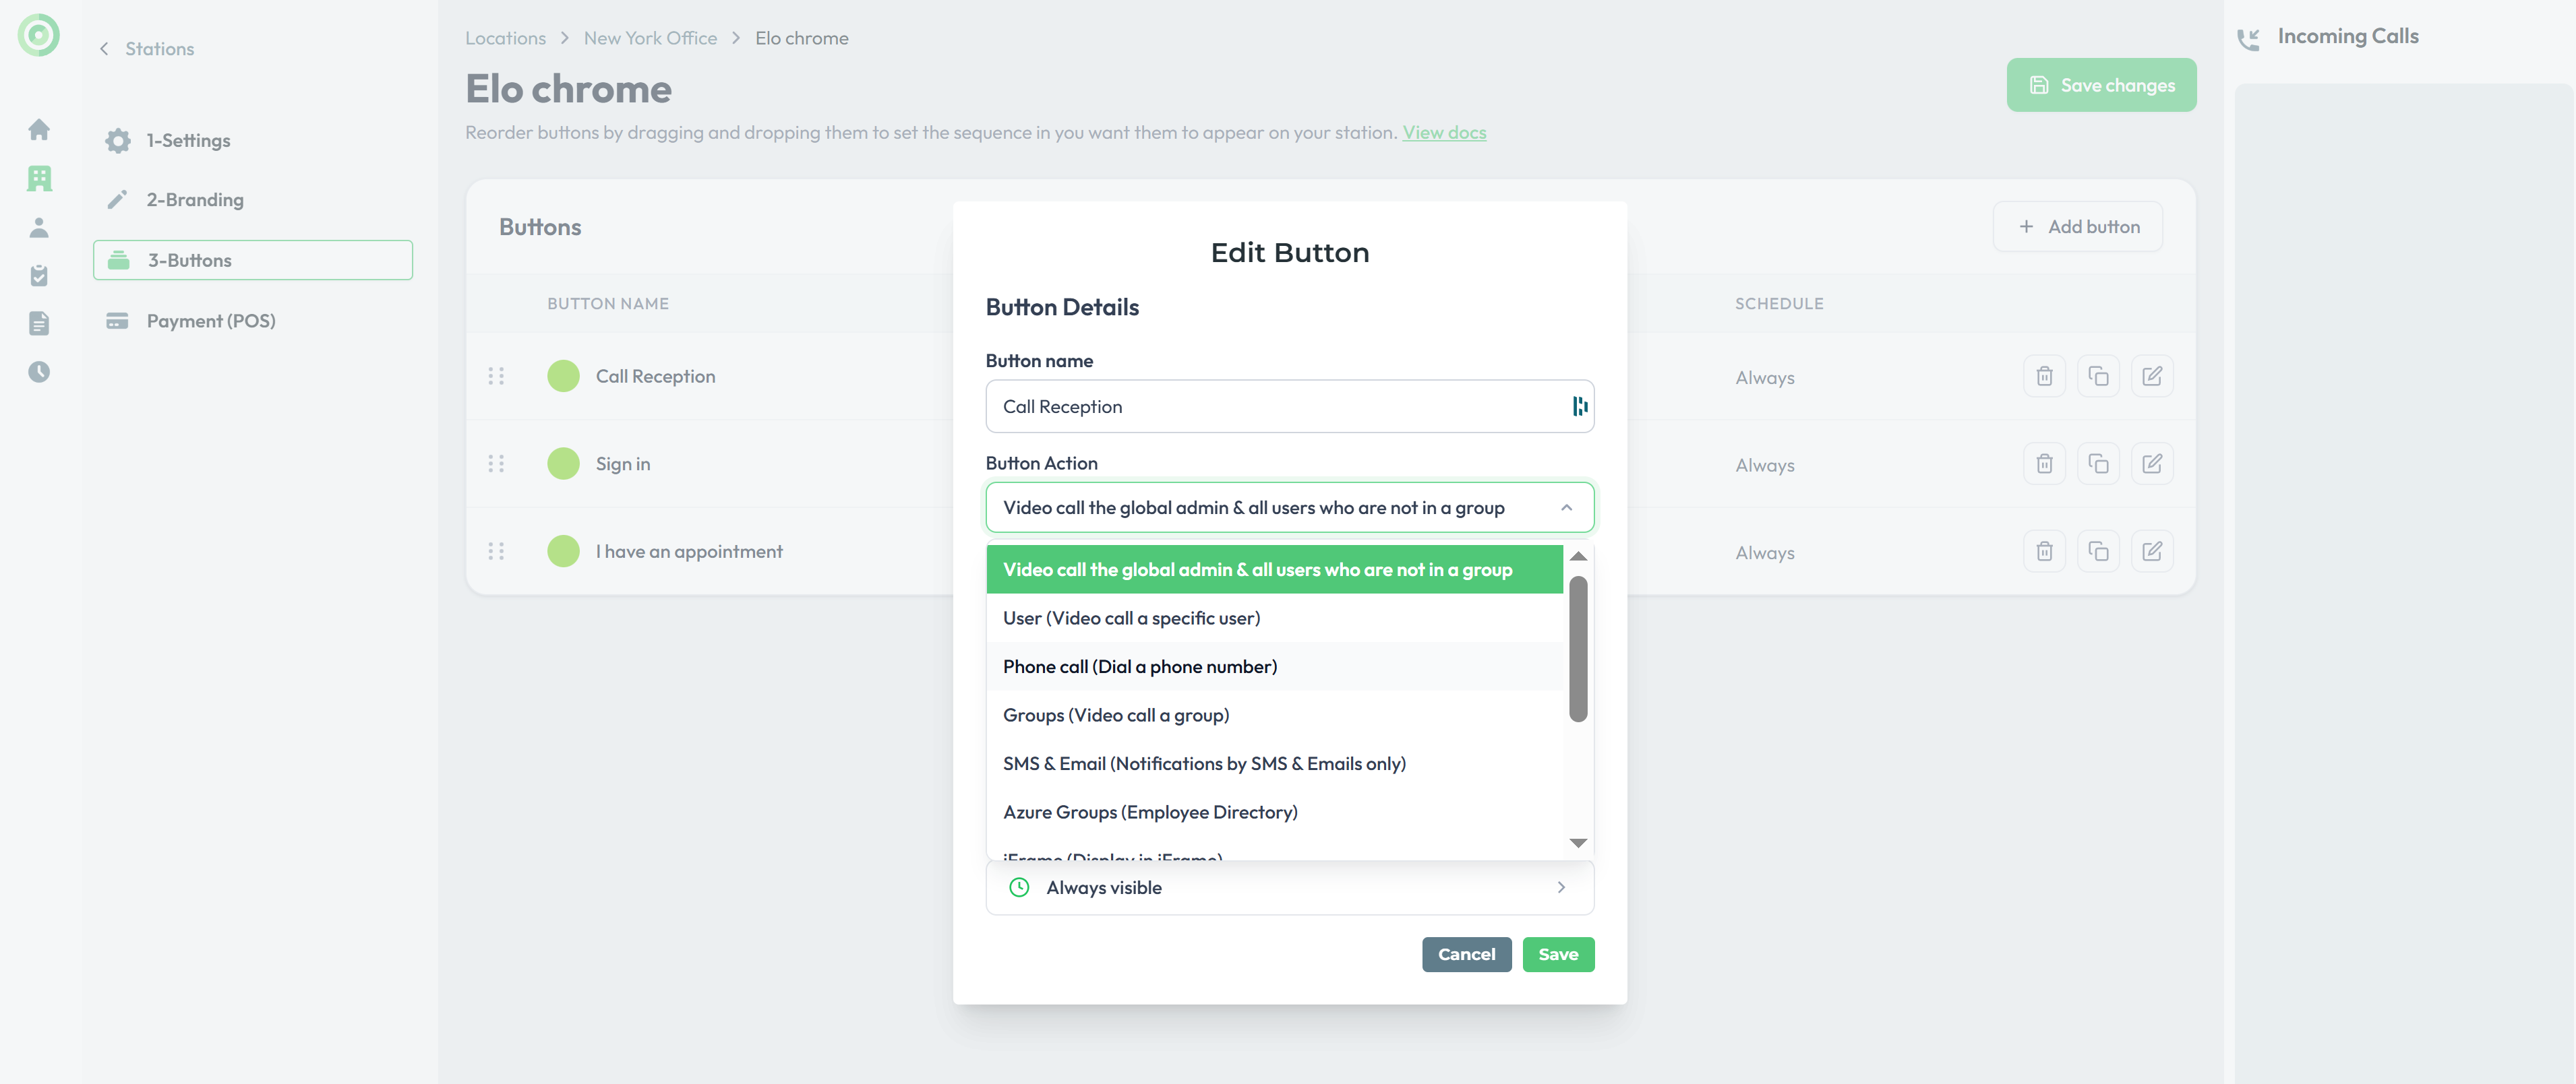Select Phone call (Dial a phone number) option
Viewport: 2576px width, 1084px height.
tap(1140, 666)
